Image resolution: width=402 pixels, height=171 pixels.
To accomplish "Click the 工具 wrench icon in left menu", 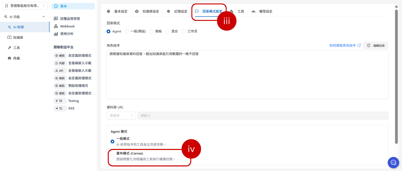I will pos(9,48).
